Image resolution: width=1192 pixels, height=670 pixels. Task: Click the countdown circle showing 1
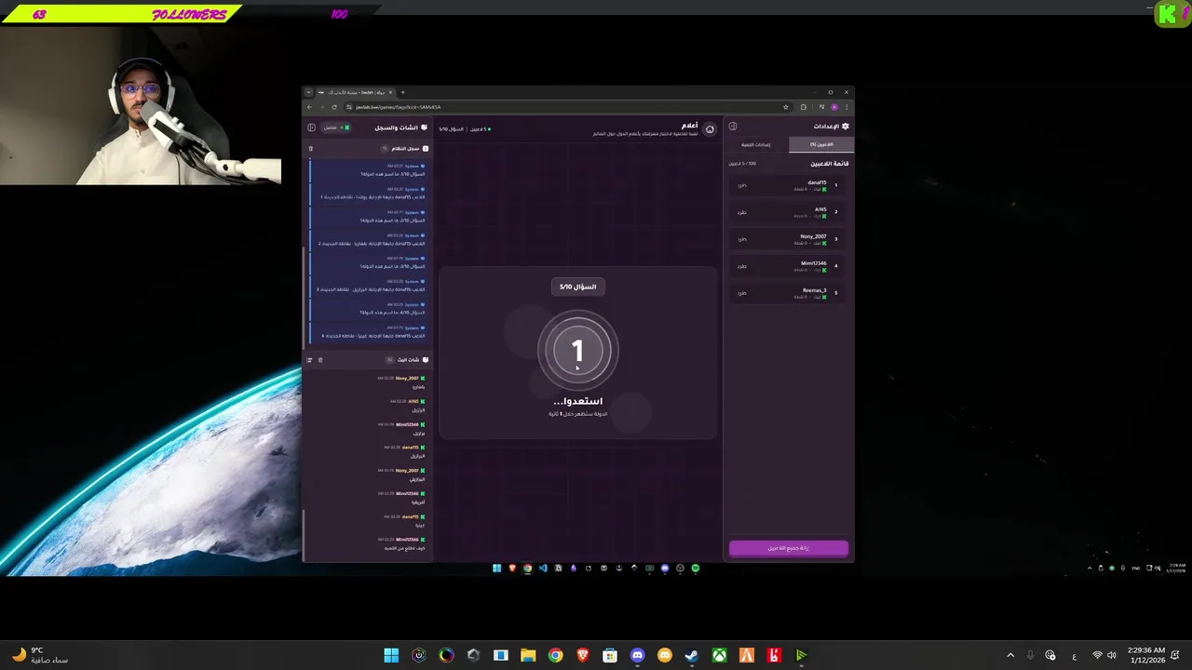(x=577, y=351)
